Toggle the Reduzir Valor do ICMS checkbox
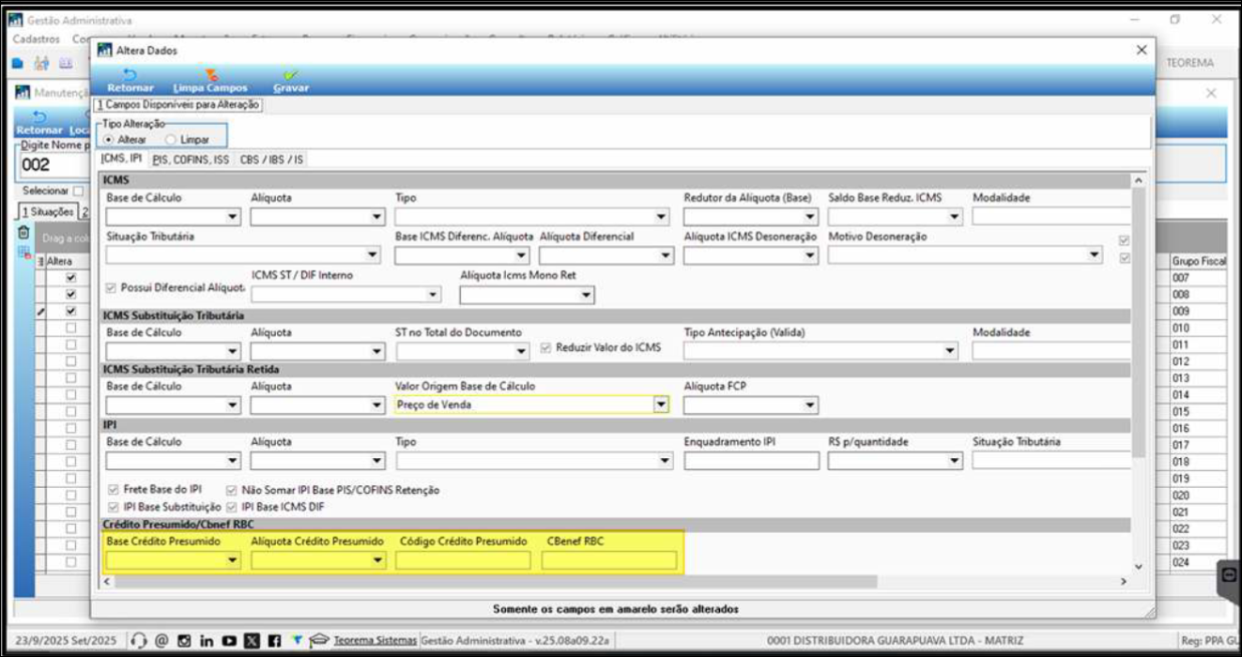 pos(547,347)
